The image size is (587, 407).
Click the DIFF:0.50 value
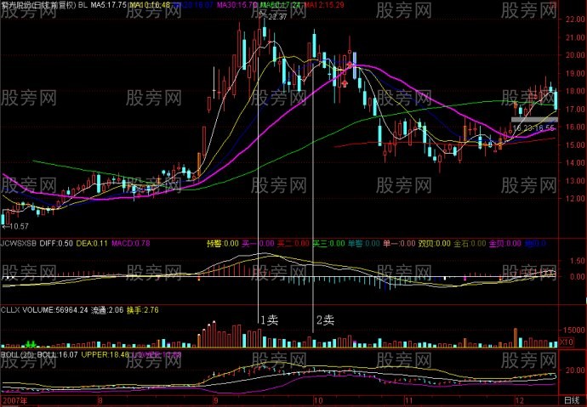pyautogui.click(x=56, y=243)
